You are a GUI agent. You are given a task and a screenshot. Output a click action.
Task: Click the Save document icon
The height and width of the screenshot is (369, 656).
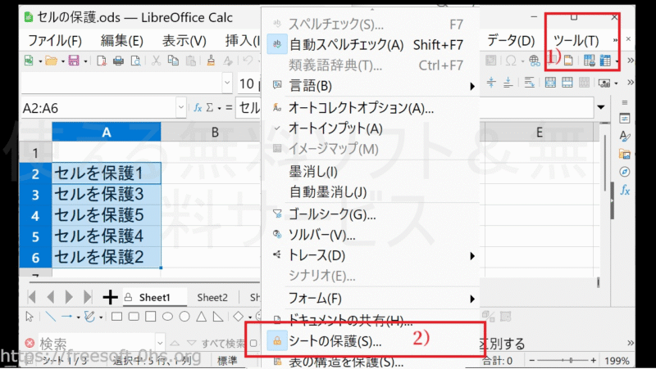pyautogui.click(x=73, y=61)
